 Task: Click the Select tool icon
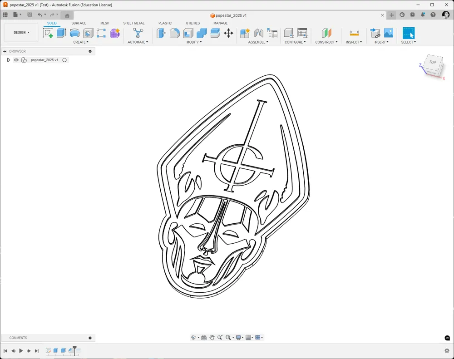(x=409, y=33)
